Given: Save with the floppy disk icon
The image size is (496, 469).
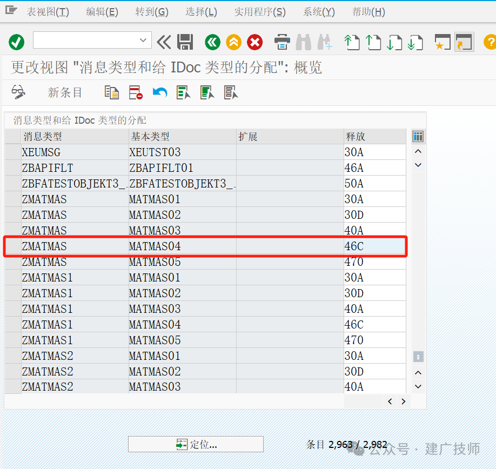Looking at the screenshot, I should click(185, 42).
